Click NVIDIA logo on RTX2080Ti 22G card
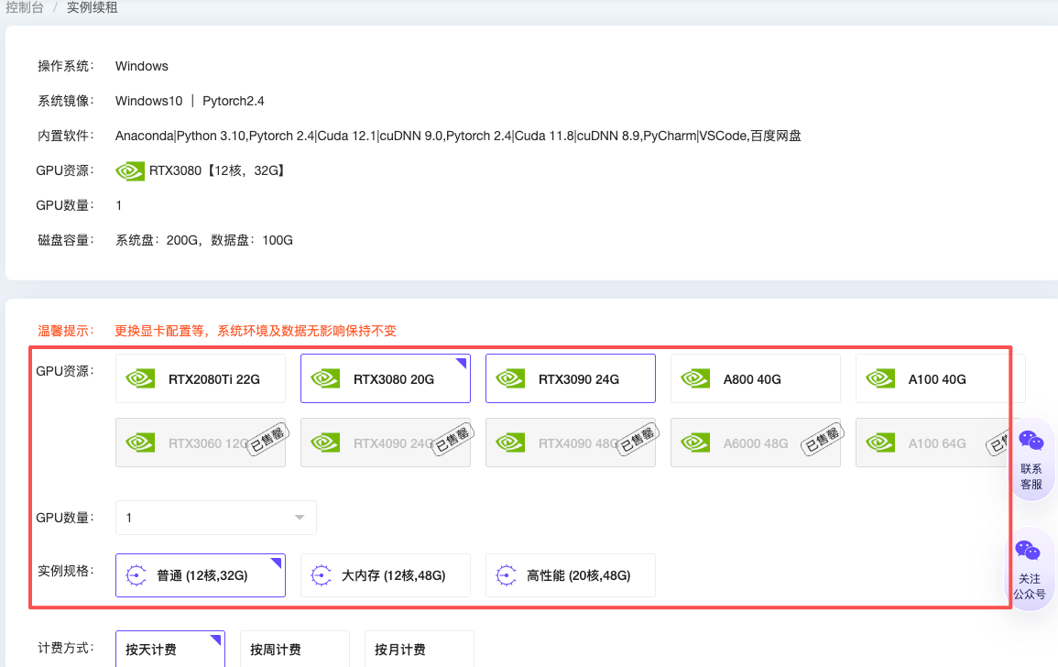Viewport: 1058px width, 667px height. tap(139, 378)
